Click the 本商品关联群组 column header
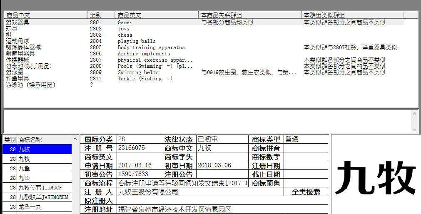This screenshot has height=214, width=421. point(250,15)
